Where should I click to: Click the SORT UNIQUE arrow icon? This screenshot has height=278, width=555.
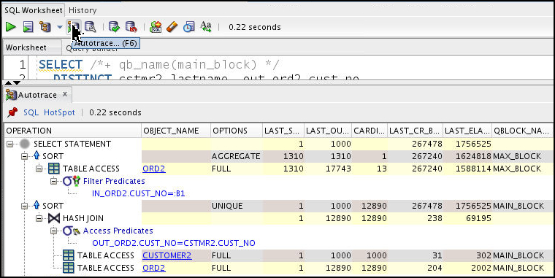pyautogui.click(x=37, y=205)
